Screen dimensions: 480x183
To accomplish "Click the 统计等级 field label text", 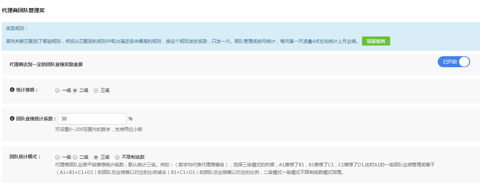I will [x=27, y=90].
